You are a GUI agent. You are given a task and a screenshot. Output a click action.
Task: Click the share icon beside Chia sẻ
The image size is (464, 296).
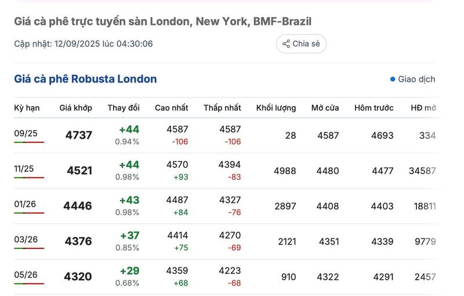click(x=286, y=44)
